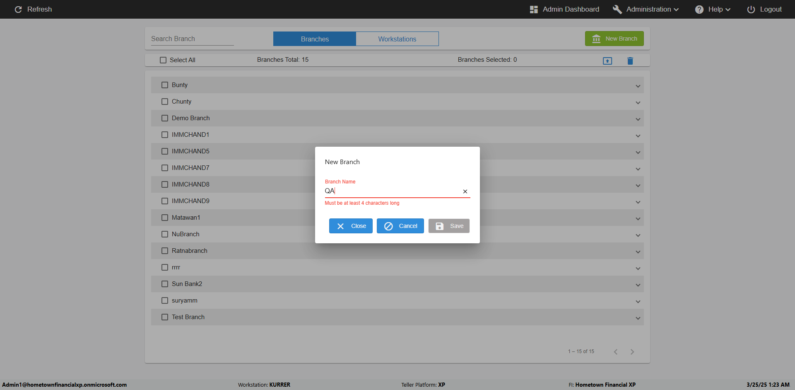Click the Administration wrench icon
The image size is (795, 390).
(x=617, y=9)
